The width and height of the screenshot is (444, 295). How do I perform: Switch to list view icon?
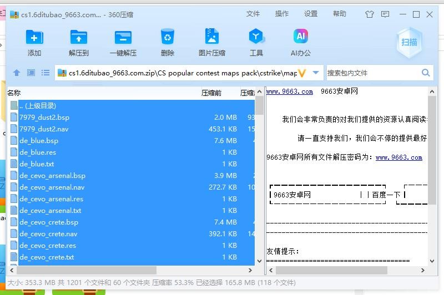pyautogui.click(x=46, y=73)
